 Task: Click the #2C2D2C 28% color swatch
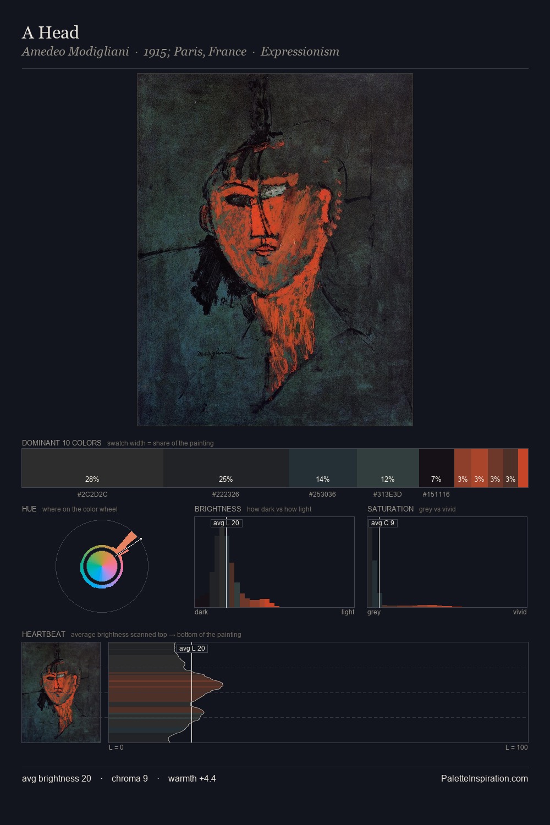[92, 468]
